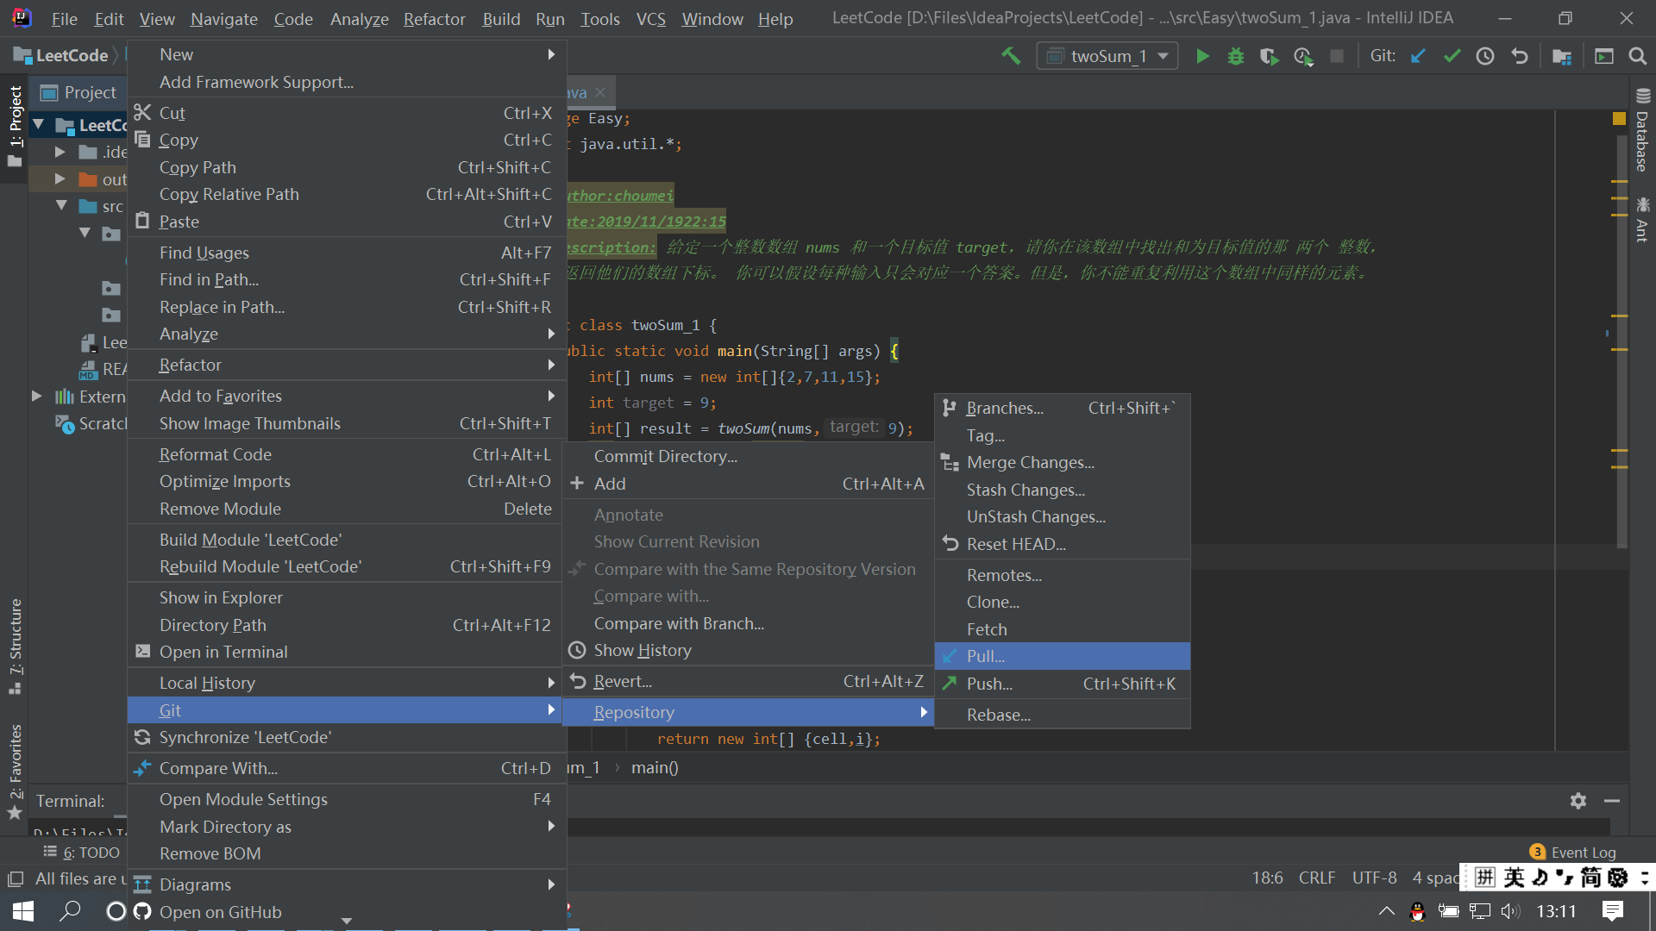
Task: Expand the Mark Directory as submenu
Action: [x=347, y=827]
